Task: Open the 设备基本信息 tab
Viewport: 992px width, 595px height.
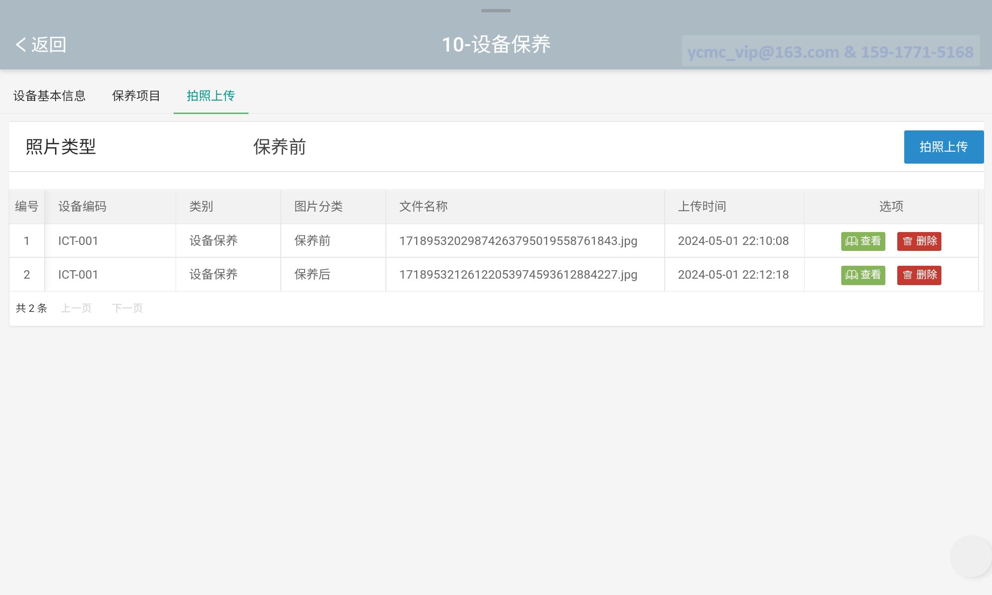Action: (x=49, y=96)
